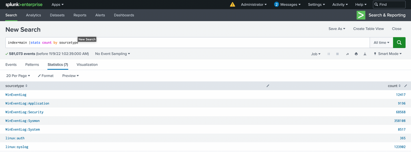Open the Messages dropdown
411x152 pixels.
tap(290, 5)
